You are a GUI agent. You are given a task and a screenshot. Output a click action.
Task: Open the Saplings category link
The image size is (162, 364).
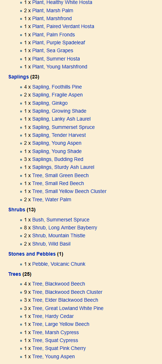pyautogui.click(x=19, y=77)
